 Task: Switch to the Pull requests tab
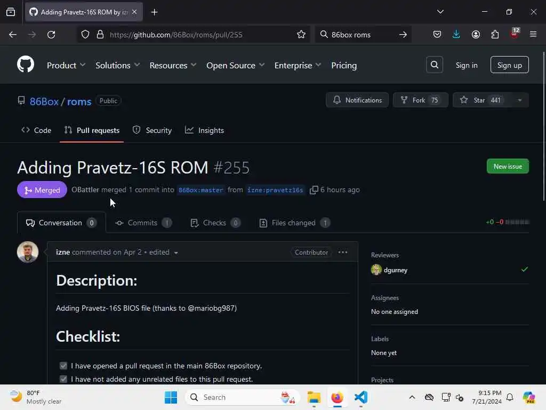(92, 130)
